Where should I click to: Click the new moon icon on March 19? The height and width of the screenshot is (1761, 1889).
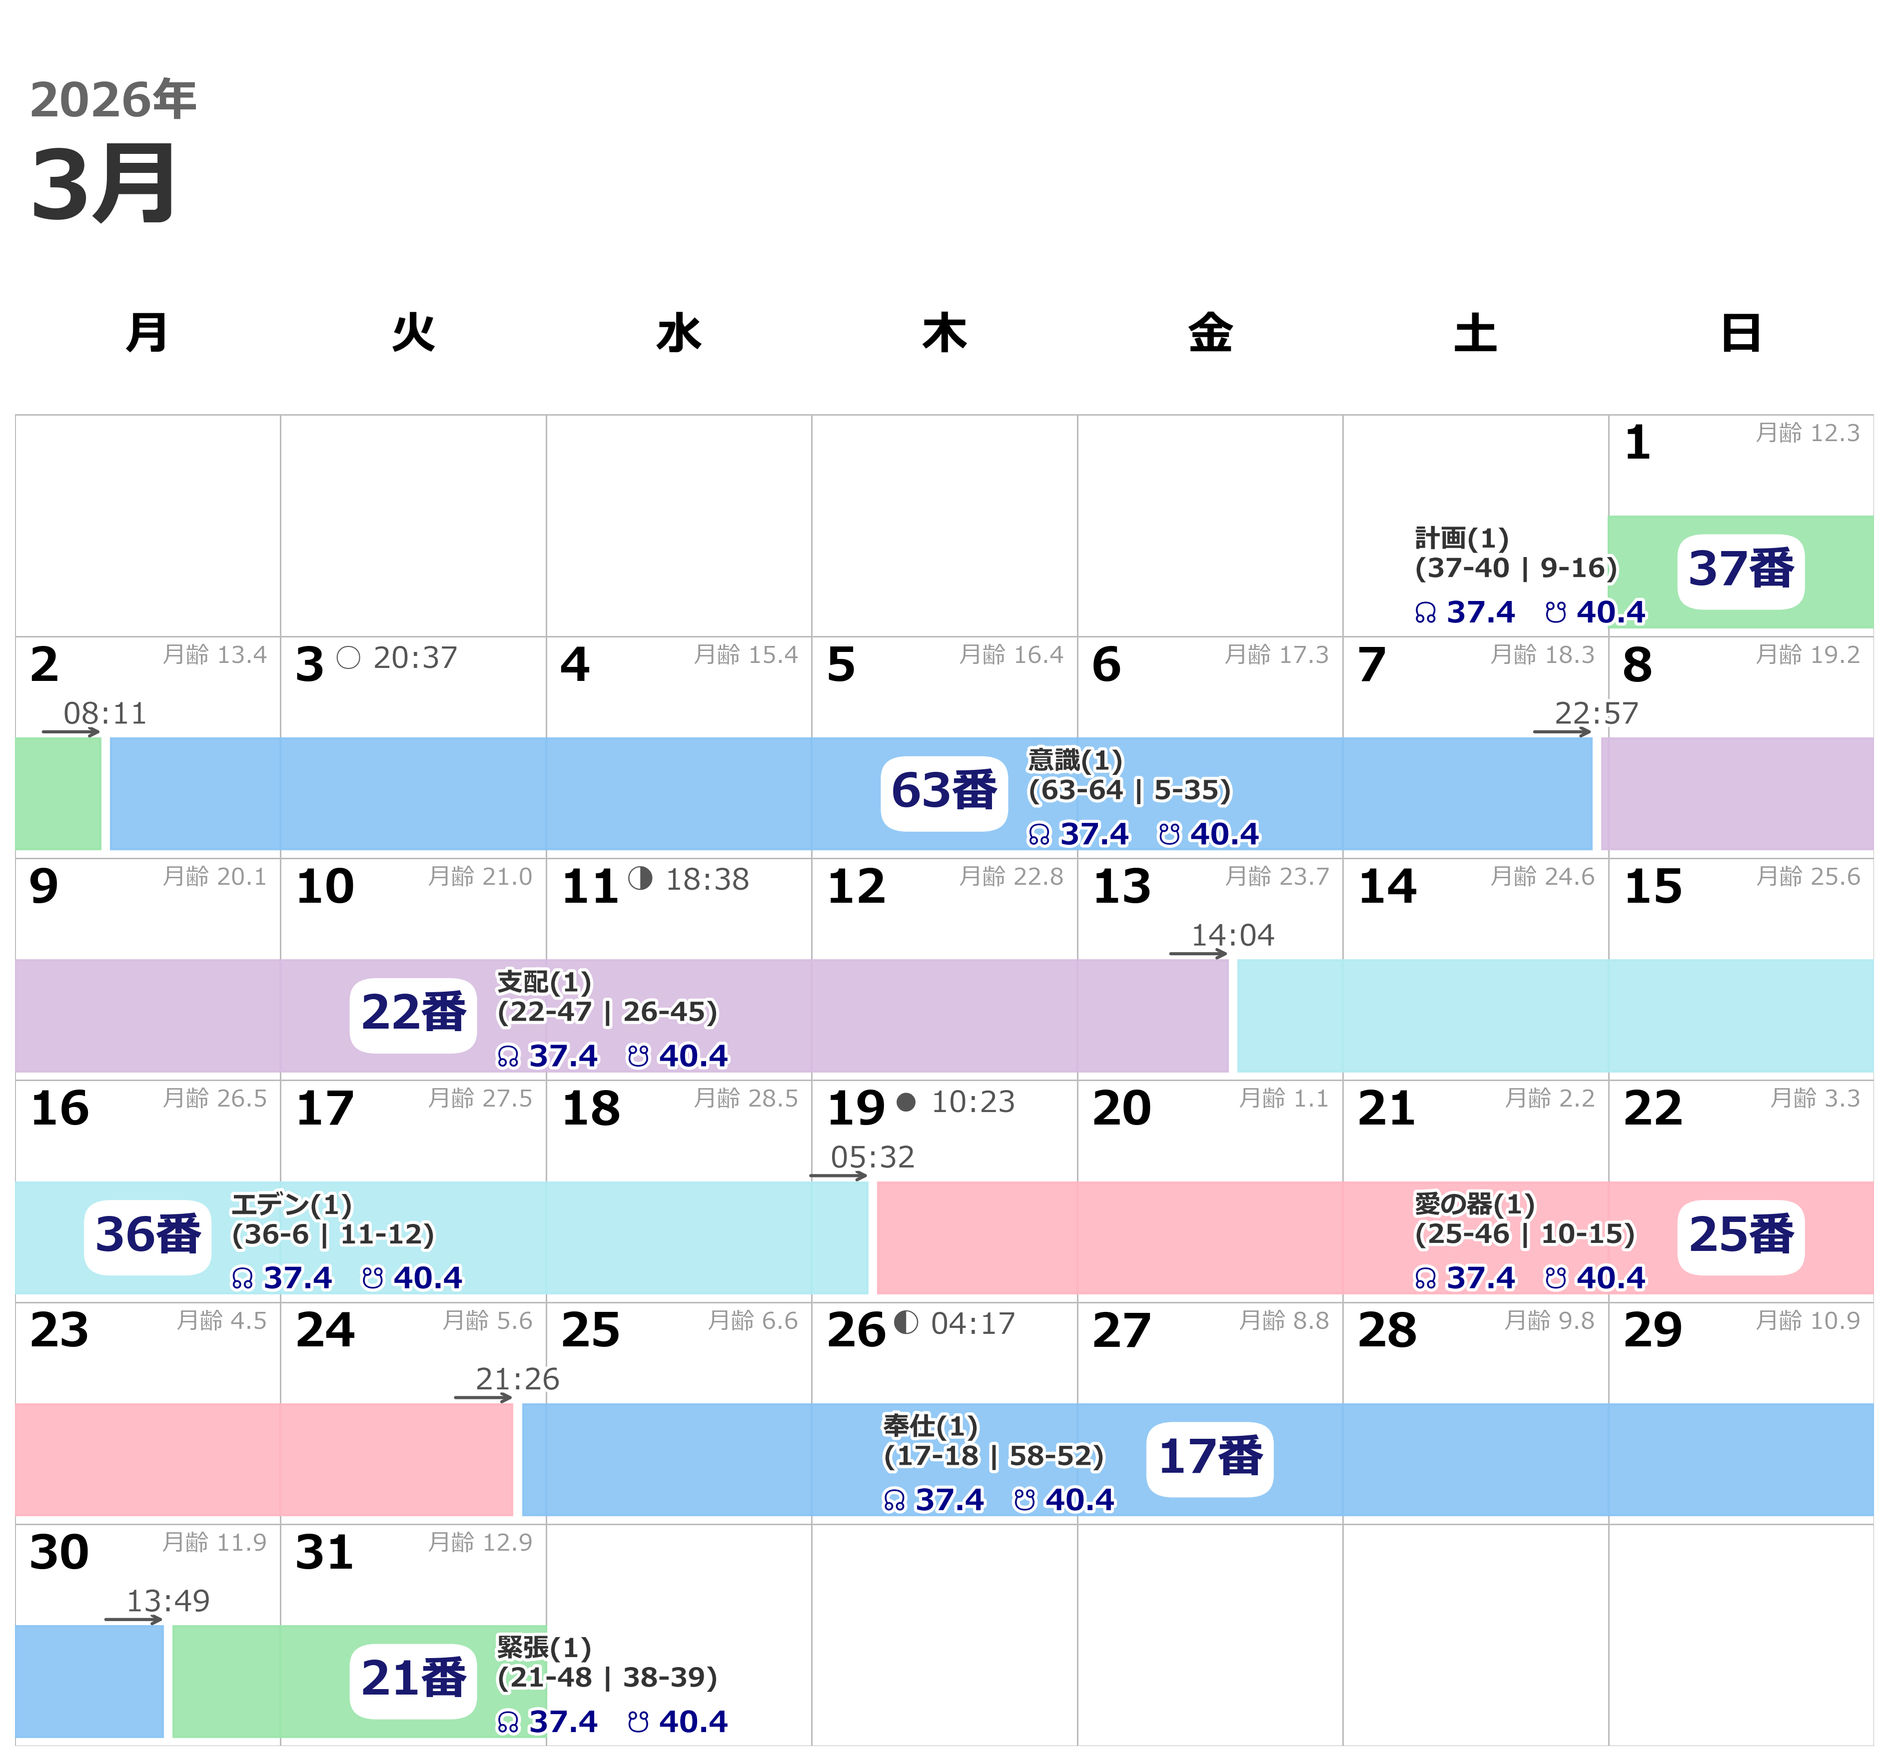click(x=907, y=1101)
